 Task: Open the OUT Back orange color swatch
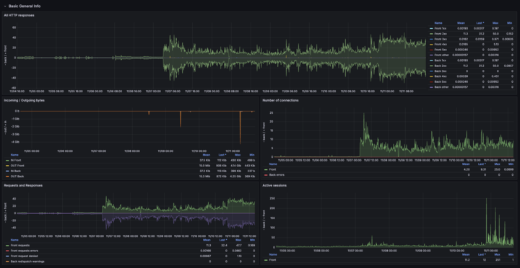click(x=7, y=177)
